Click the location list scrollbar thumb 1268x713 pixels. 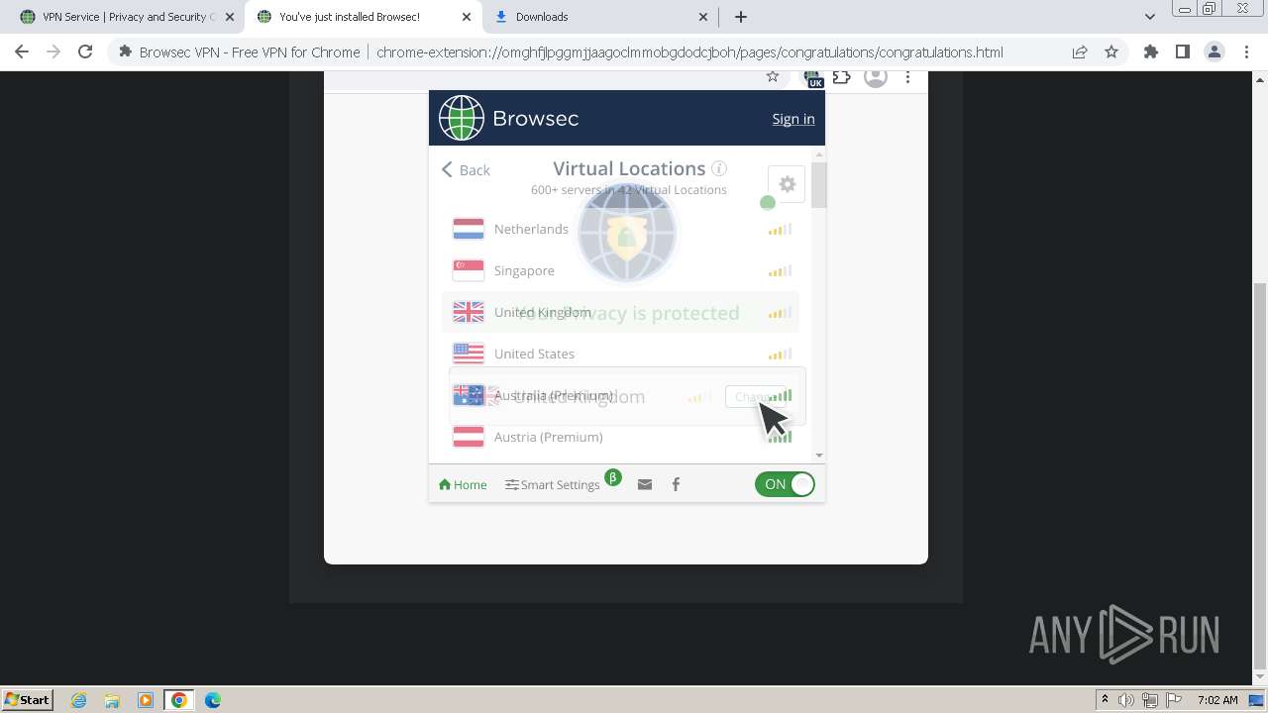(818, 184)
